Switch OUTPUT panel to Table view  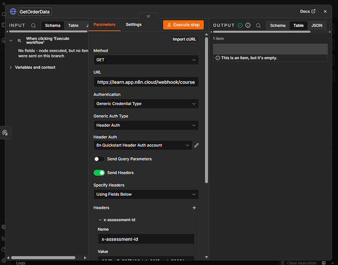(298, 25)
